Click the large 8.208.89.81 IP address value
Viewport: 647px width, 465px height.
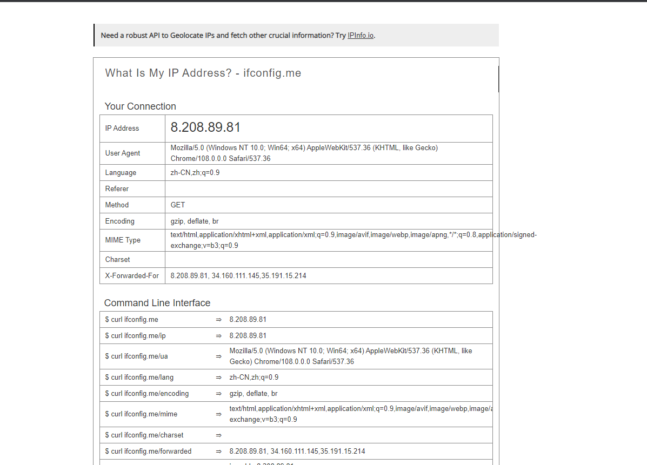point(205,128)
